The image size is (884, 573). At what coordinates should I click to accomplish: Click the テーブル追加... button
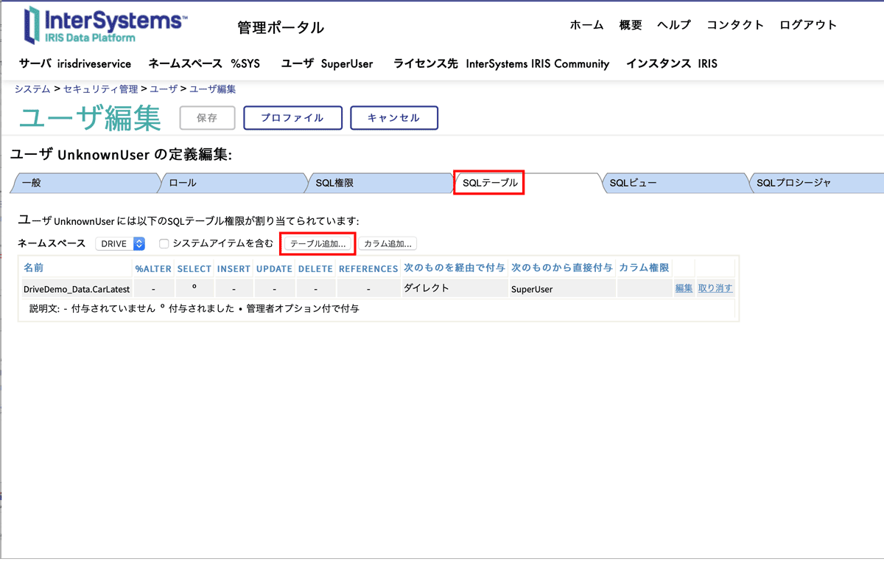(x=318, y=244)
